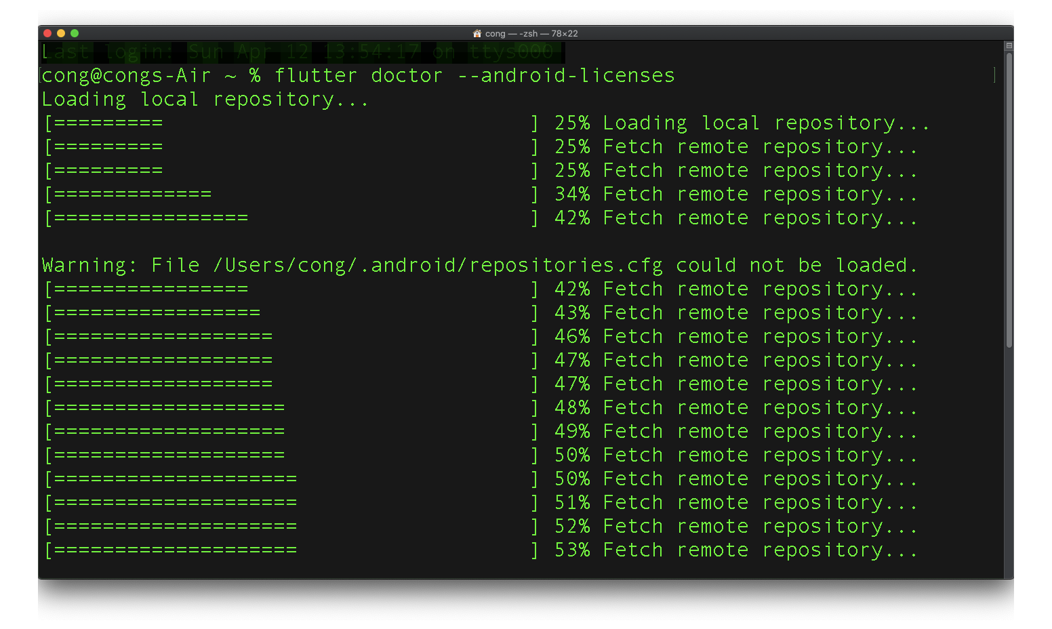This screenshot has width=1052, height=629.
Task: Click the '43% Fetch remote repository...' line
Action: pyautogui.click(x=735, y=312)
